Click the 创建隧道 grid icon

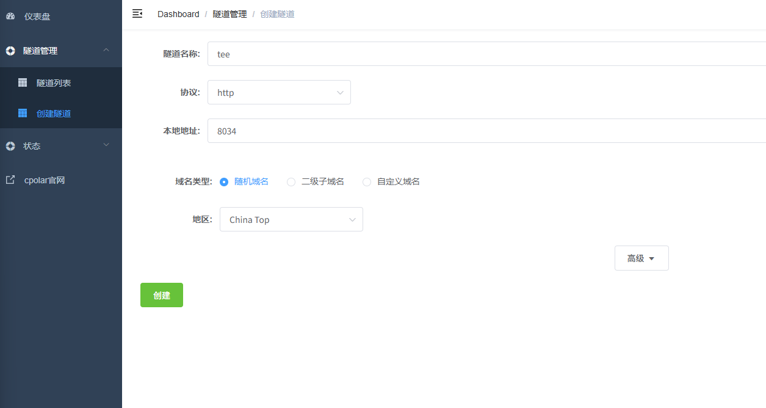[x=23, y=113]
